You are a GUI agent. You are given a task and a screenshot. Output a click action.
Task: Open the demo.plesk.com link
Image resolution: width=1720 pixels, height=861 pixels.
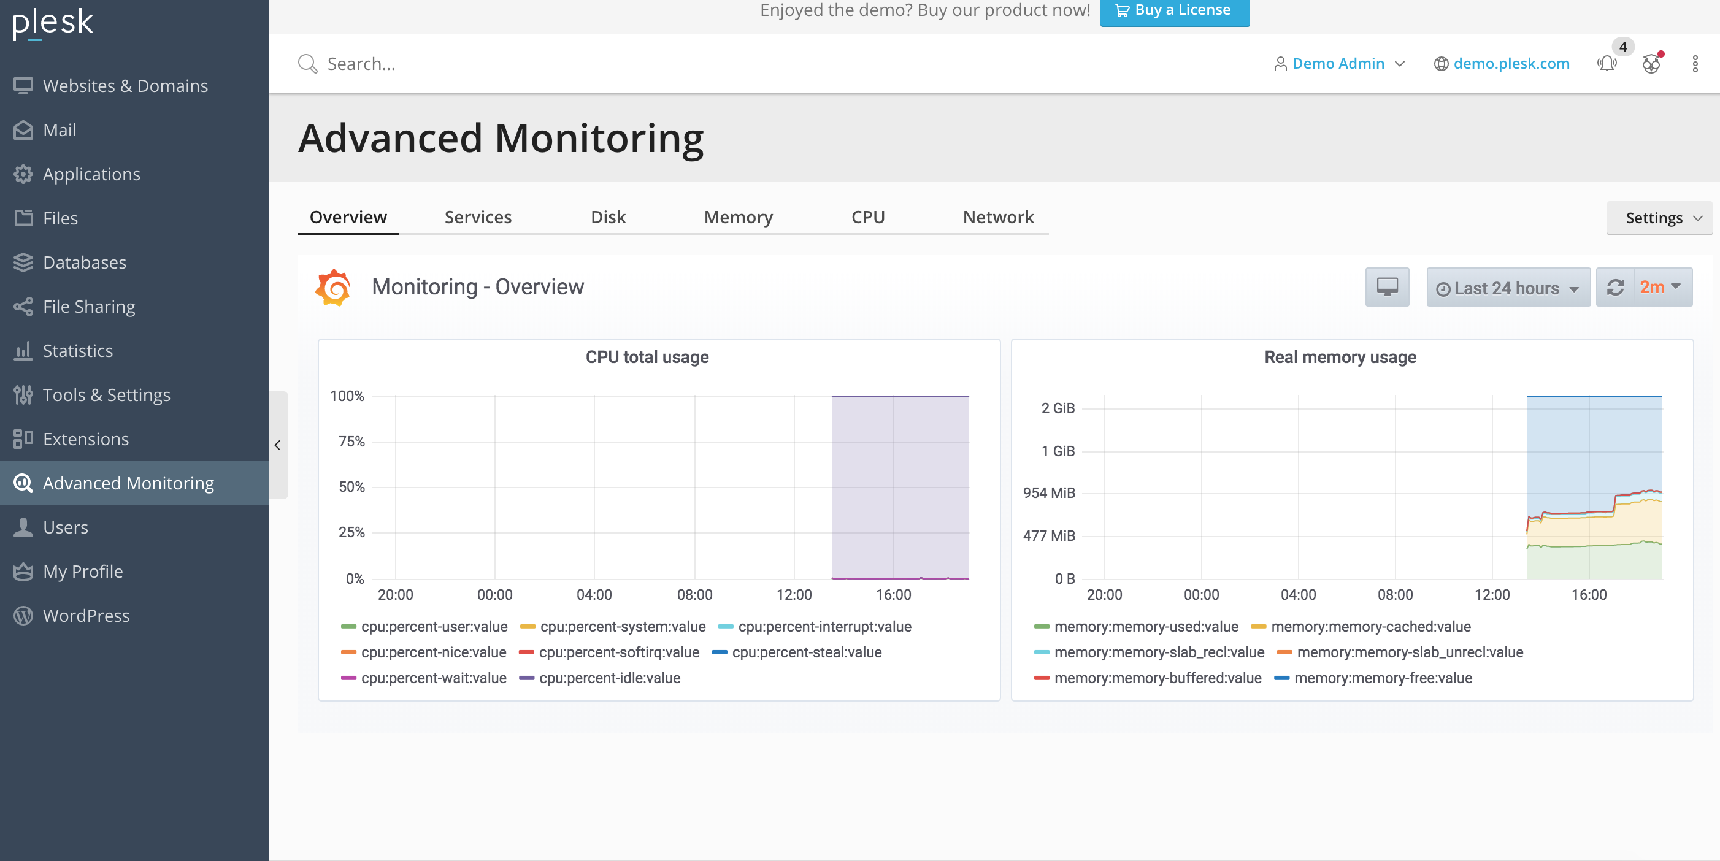pyautogui.click(x=1511, y=63)
